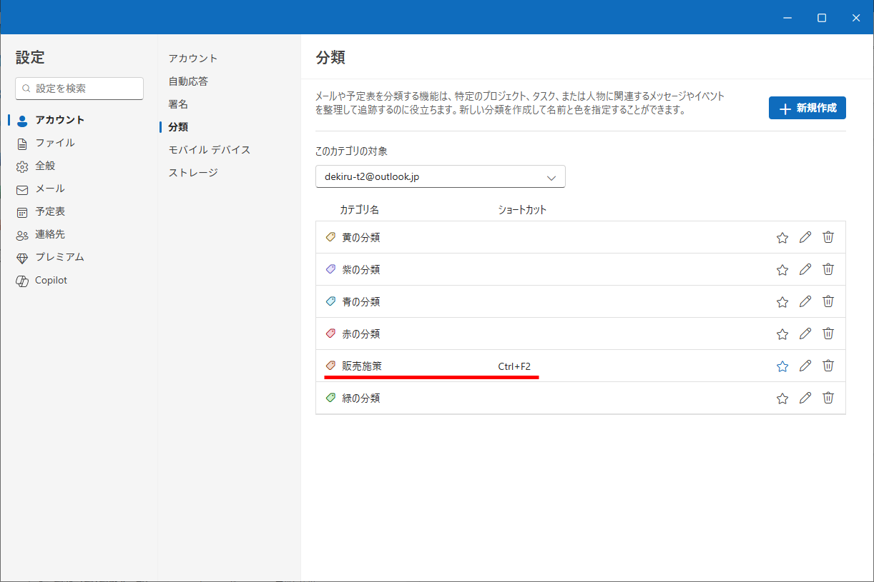
Task: Delete the 緑の分類 category via trash icon
Action: (x=828, y=398)
